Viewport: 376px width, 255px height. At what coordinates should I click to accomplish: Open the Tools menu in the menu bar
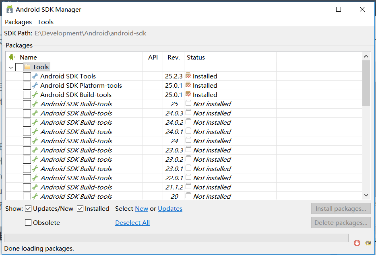click(x=45, y=22)
